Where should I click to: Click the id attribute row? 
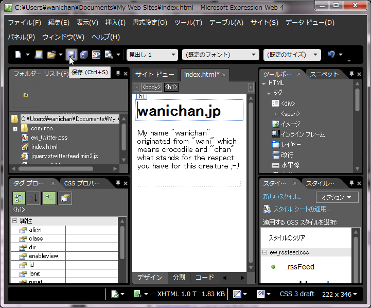pos(64,265)
